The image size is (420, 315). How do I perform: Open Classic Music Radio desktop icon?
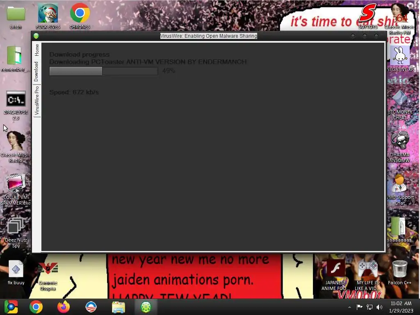pyautogui.click(x=16, y=147)
